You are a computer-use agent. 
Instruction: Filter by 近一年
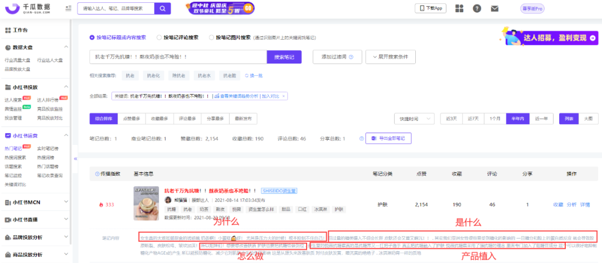point(541,119)
